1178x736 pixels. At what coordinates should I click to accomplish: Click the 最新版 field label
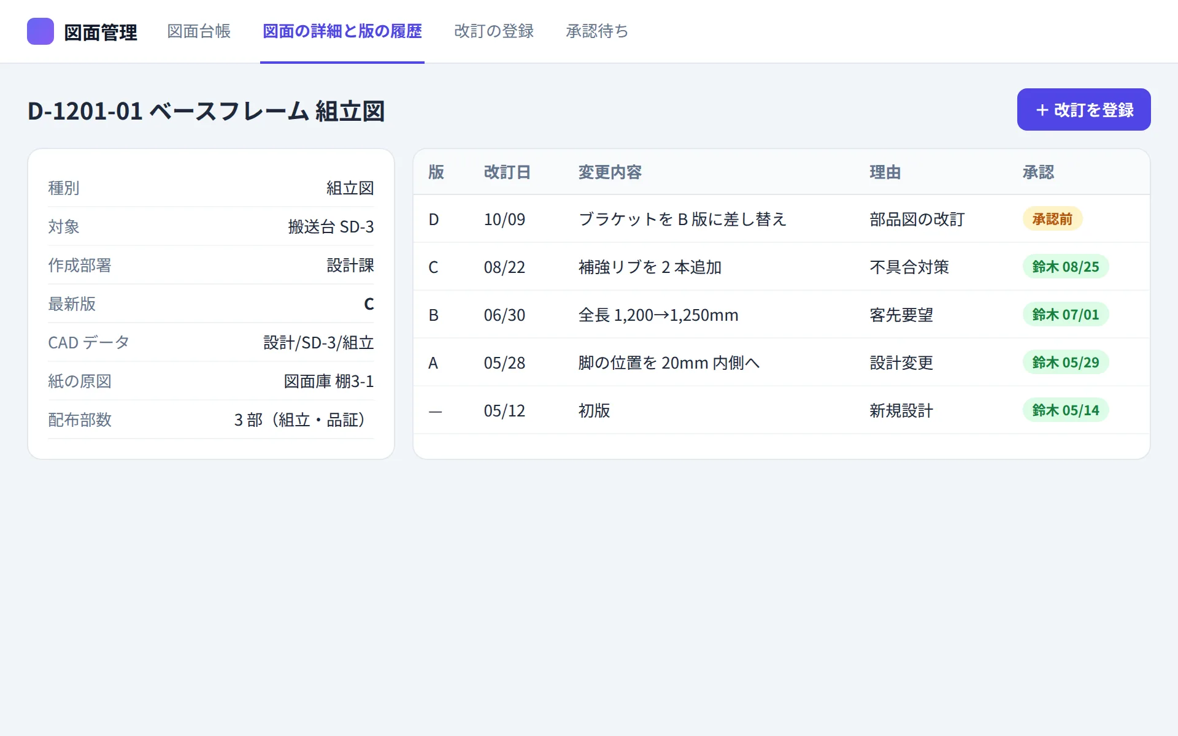click(x=72, y=304)
